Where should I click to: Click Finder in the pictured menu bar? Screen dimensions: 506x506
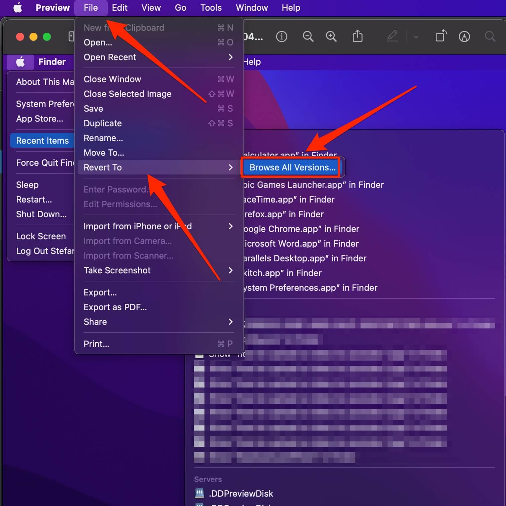(x=52, y=62)
